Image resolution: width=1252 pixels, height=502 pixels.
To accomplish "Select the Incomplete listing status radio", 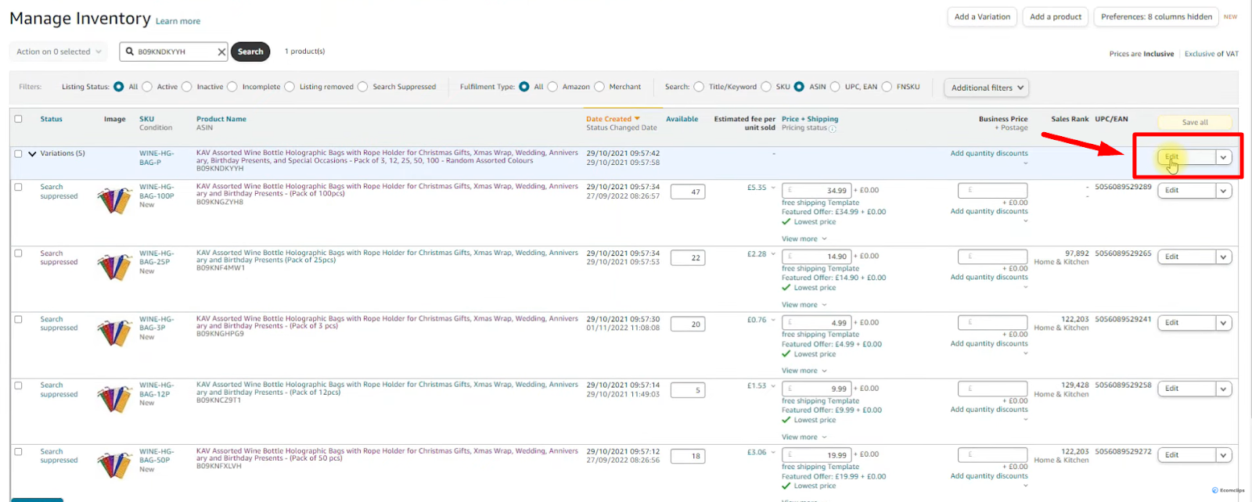I will pos(232,87).
